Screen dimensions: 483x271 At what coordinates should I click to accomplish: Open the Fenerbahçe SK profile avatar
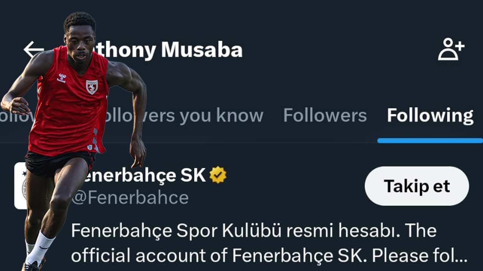click(x=20, y=186)
